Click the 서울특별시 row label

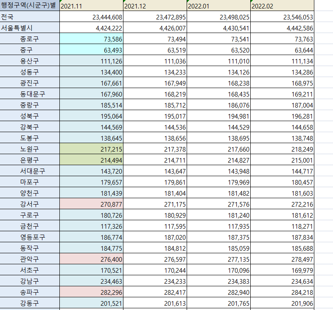pyautogui.click(x=30, y=28)
